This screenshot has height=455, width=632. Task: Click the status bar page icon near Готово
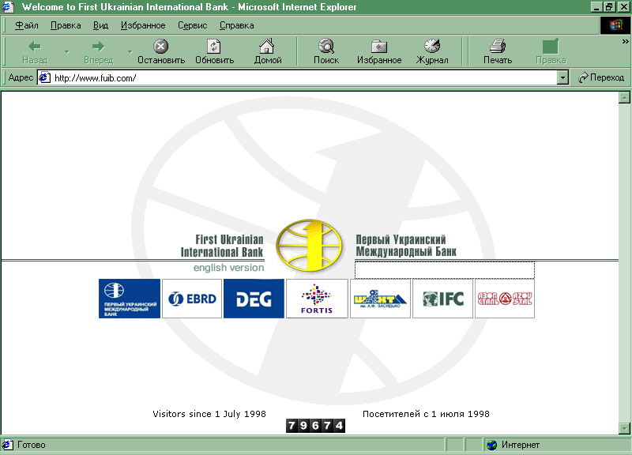[7, 445]
